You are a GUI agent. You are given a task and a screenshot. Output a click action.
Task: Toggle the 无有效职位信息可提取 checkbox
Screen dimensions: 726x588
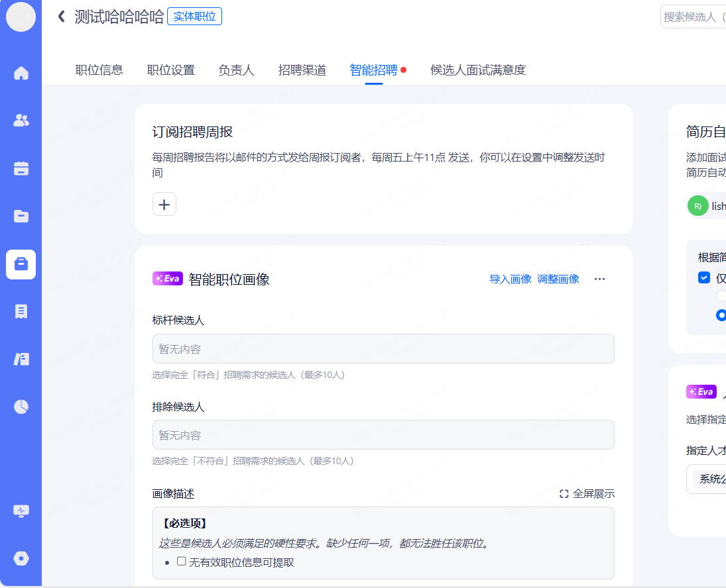(182, 562)
